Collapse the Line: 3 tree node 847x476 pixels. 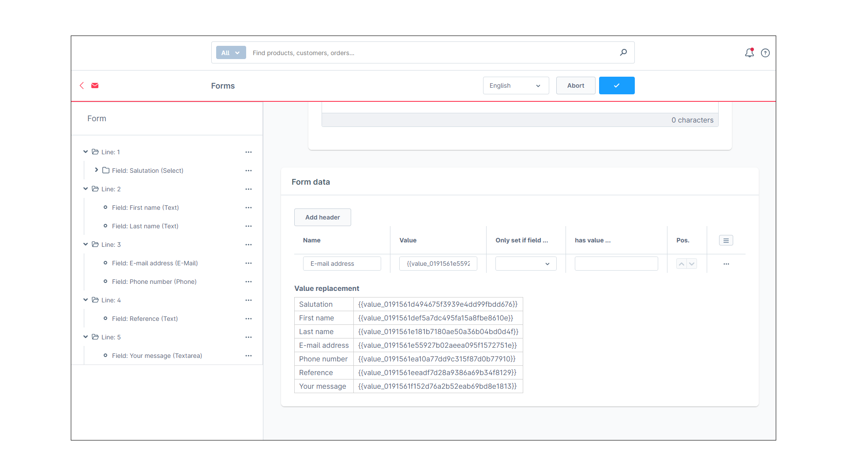86,244
